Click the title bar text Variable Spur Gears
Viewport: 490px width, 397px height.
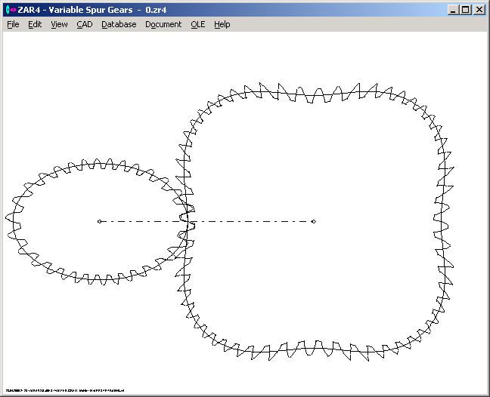94,9
